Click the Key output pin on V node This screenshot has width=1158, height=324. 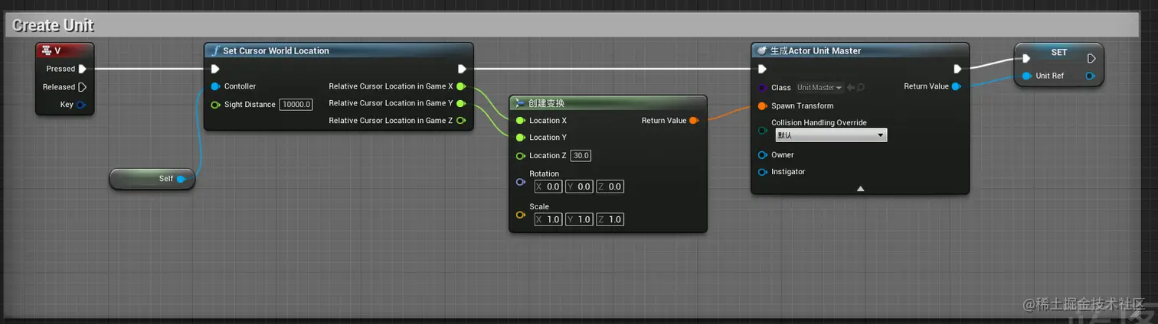[80, 105]
